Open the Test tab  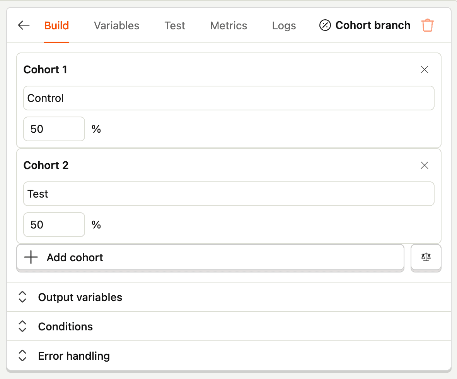coord(175,25)
